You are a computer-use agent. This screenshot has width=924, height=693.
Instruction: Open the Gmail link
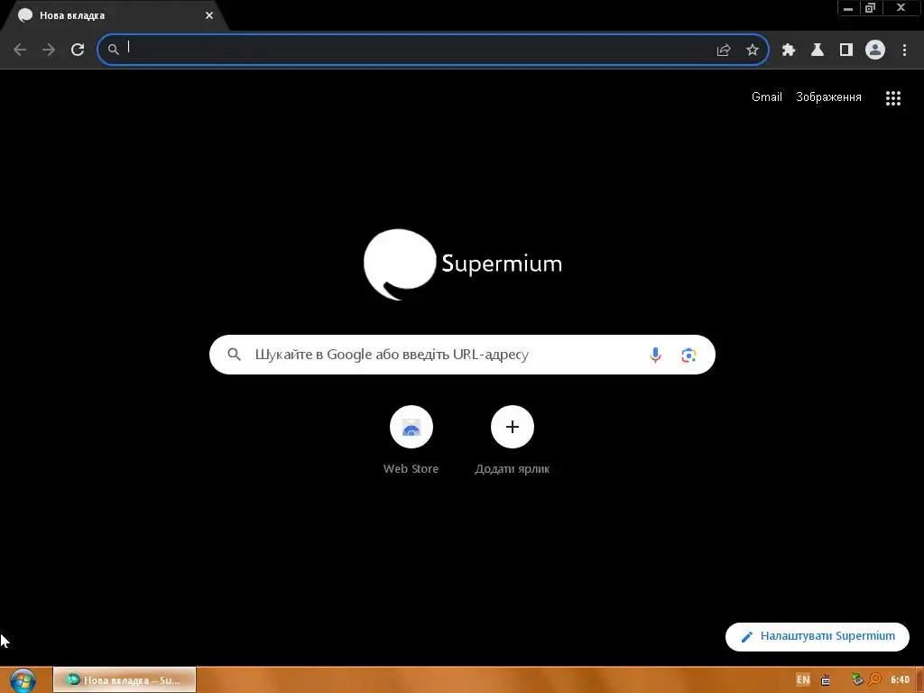pyautogui.click(x=767, y=97)
